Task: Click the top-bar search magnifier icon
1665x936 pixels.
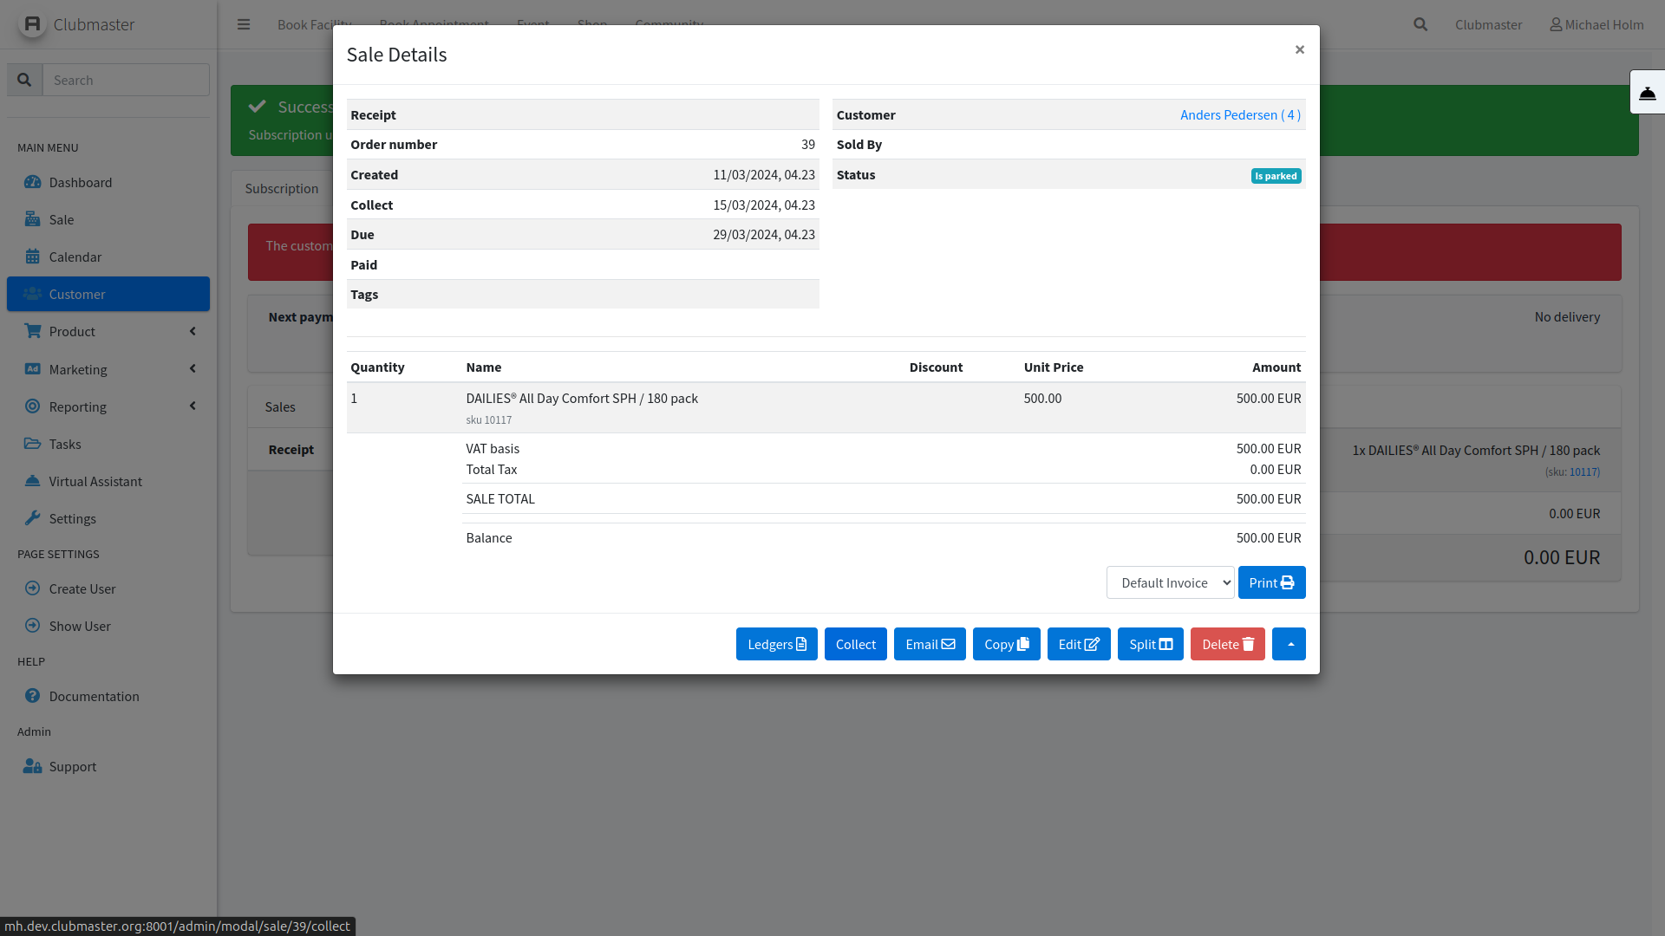Action: coord(1420,24)
